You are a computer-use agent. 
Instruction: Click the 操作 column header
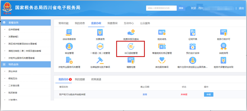[206, 87]
